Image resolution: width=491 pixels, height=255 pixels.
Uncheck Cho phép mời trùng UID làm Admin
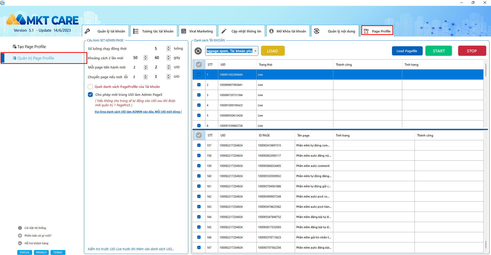click(x=90, y=95)
